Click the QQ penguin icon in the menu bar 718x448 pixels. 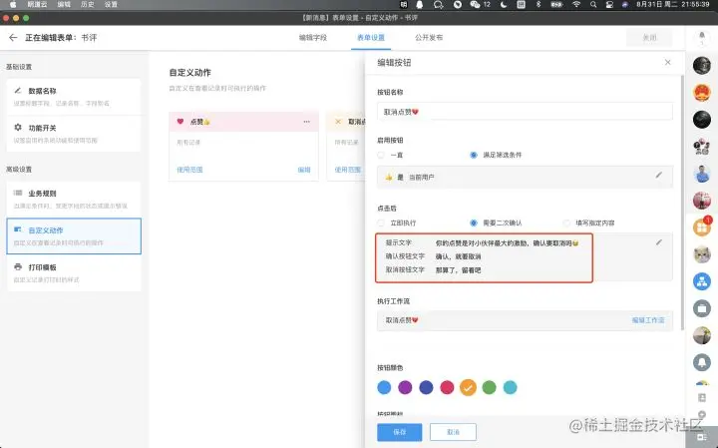coord(420,5)
